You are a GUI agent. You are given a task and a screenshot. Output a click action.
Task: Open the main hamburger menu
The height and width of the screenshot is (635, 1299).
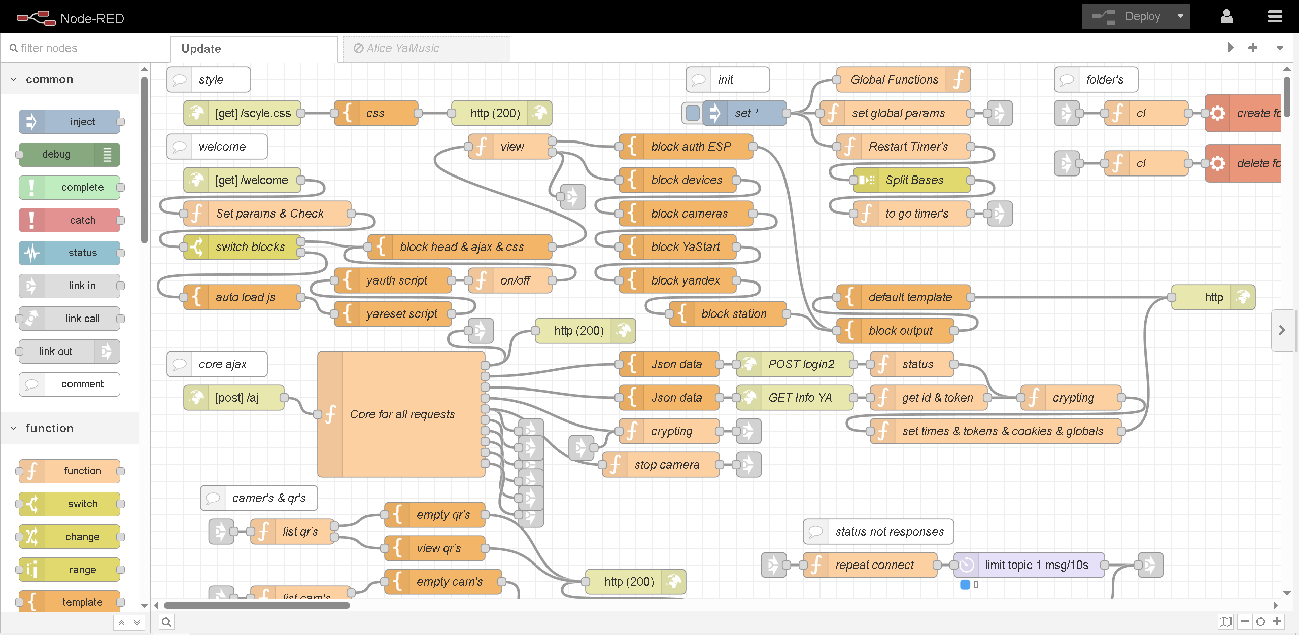coord(1276,16)
